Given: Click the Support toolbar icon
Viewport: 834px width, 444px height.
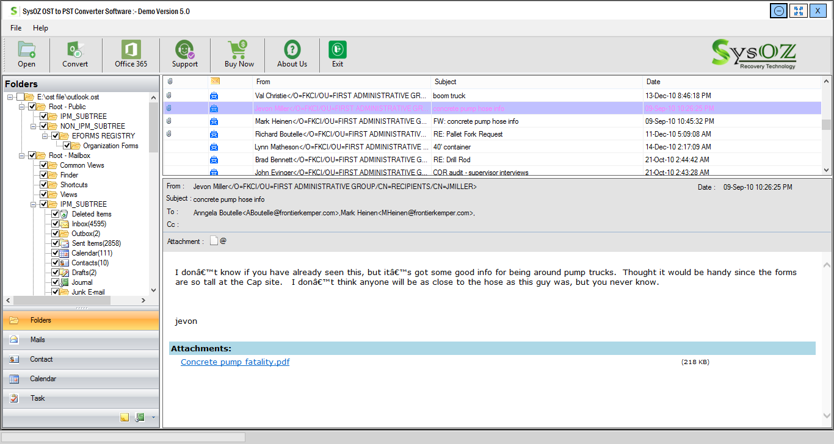Looking at the screenshot, I should tap(184, 53).
